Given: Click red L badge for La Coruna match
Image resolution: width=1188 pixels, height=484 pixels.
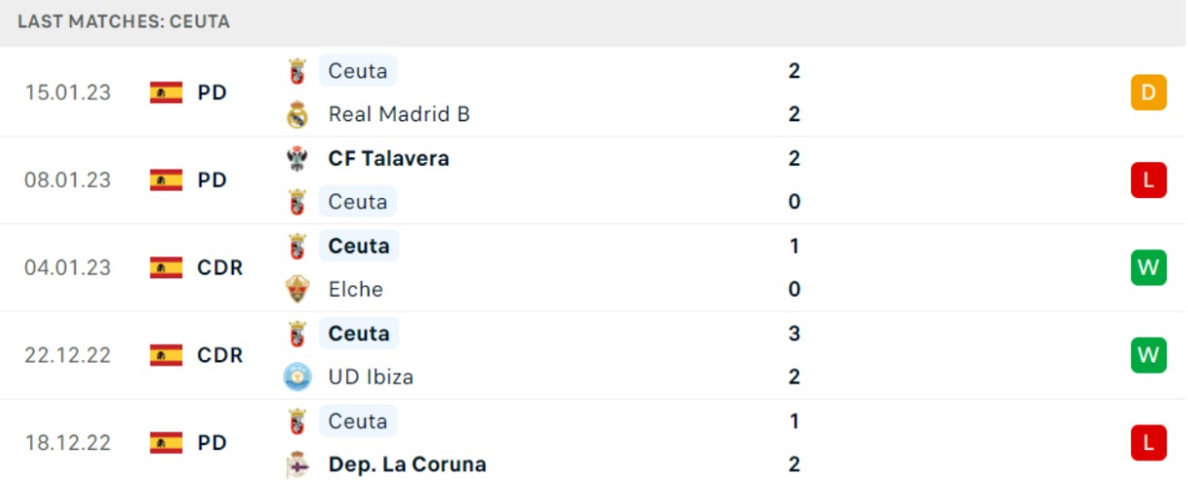Looking at the screenshot, I should [x=1148, y=442].
